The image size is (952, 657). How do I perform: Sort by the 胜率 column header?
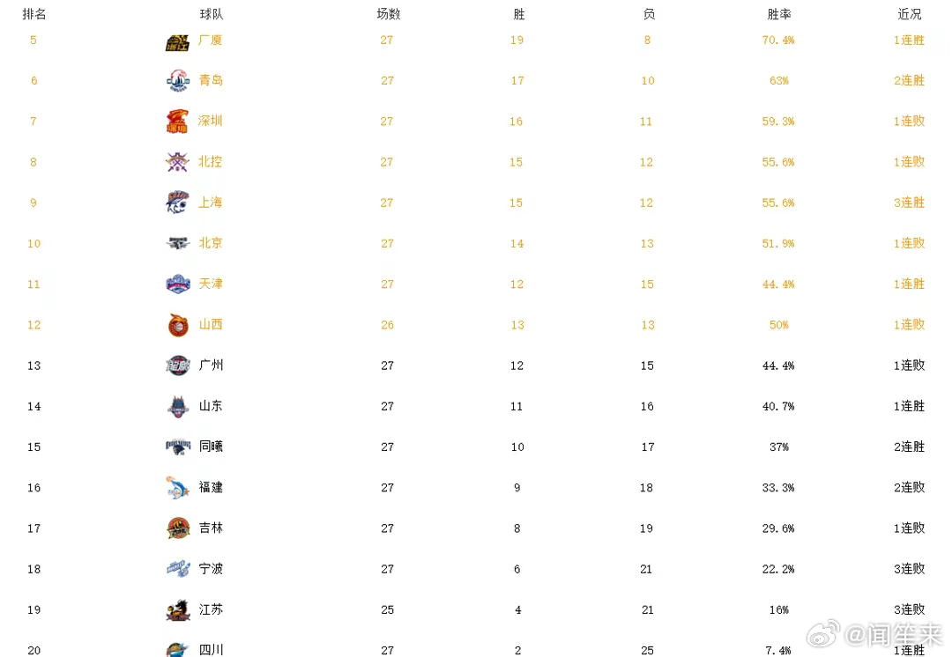(x=779, y=14)
